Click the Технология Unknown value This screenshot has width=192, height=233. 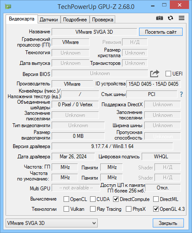tap(70, 53)
